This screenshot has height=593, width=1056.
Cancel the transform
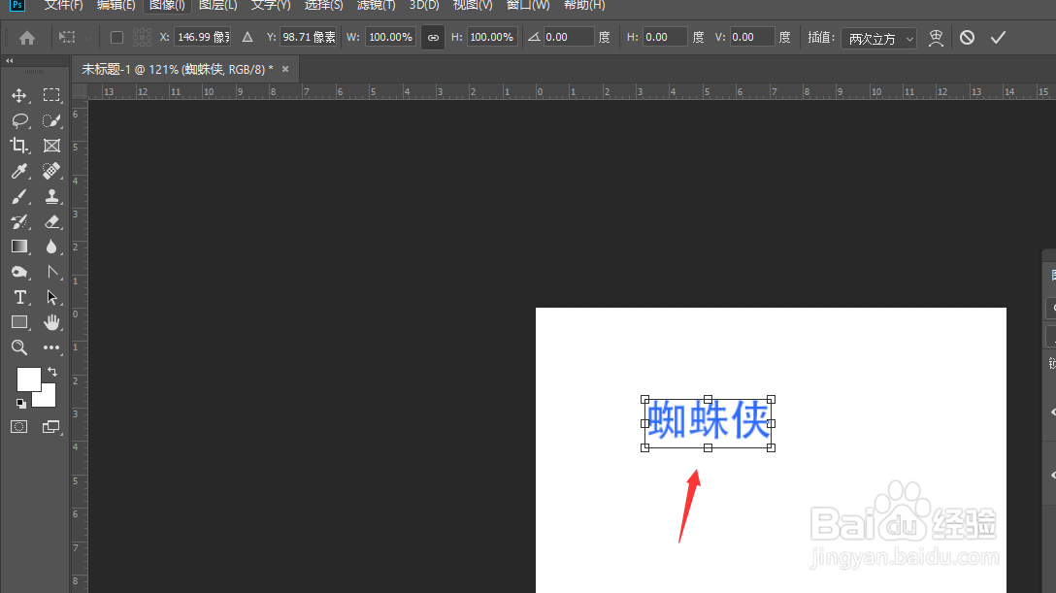pos(967,38)
